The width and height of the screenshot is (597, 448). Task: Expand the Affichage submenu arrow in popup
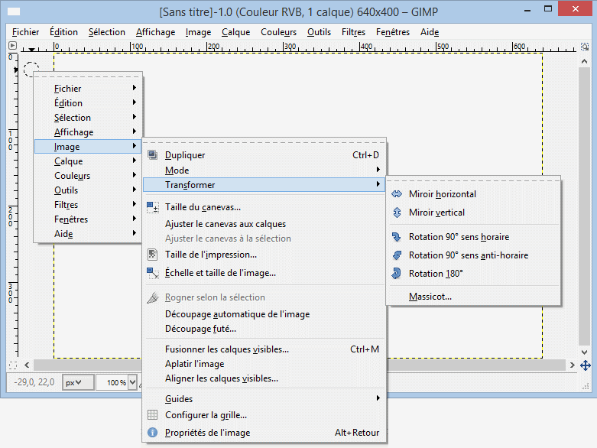(135, 131)
